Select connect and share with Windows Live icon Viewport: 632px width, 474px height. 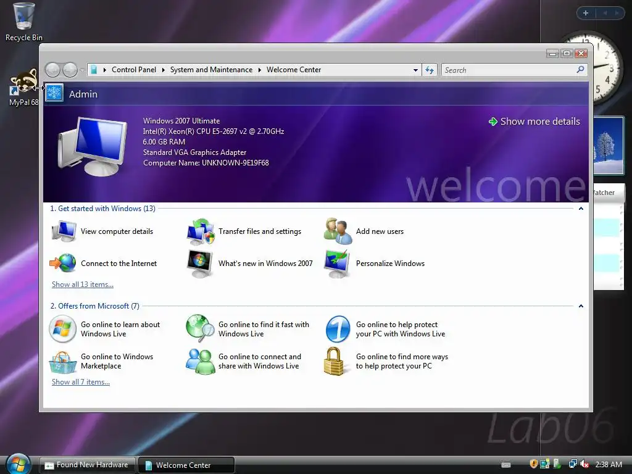click(201, 362)
